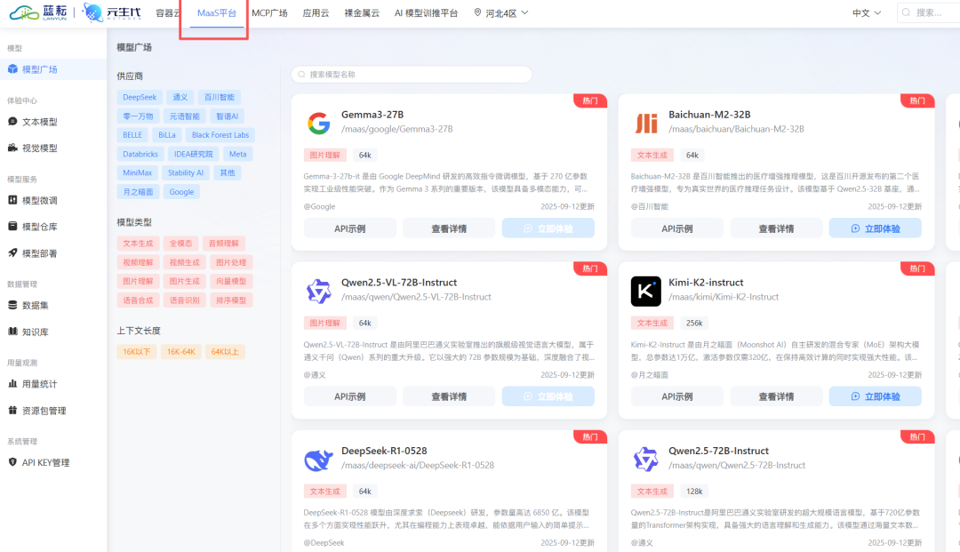
Task: Toggle 视频生成 model type filter
Action: [184, 262]
